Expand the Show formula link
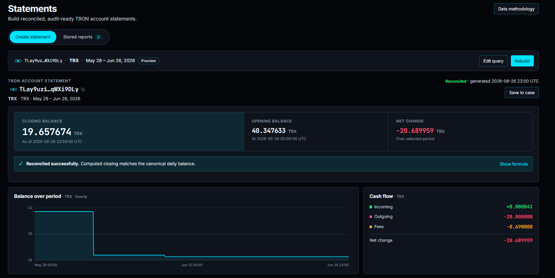Screen dimensions: 555x278 click(513, 164)
